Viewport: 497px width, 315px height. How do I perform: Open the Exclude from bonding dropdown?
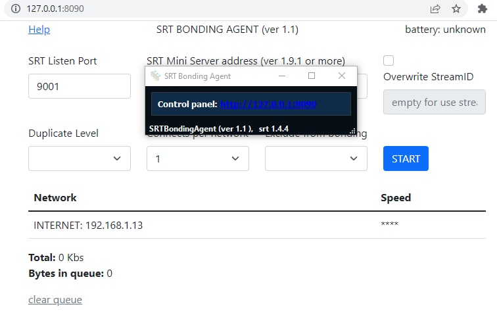316,158
